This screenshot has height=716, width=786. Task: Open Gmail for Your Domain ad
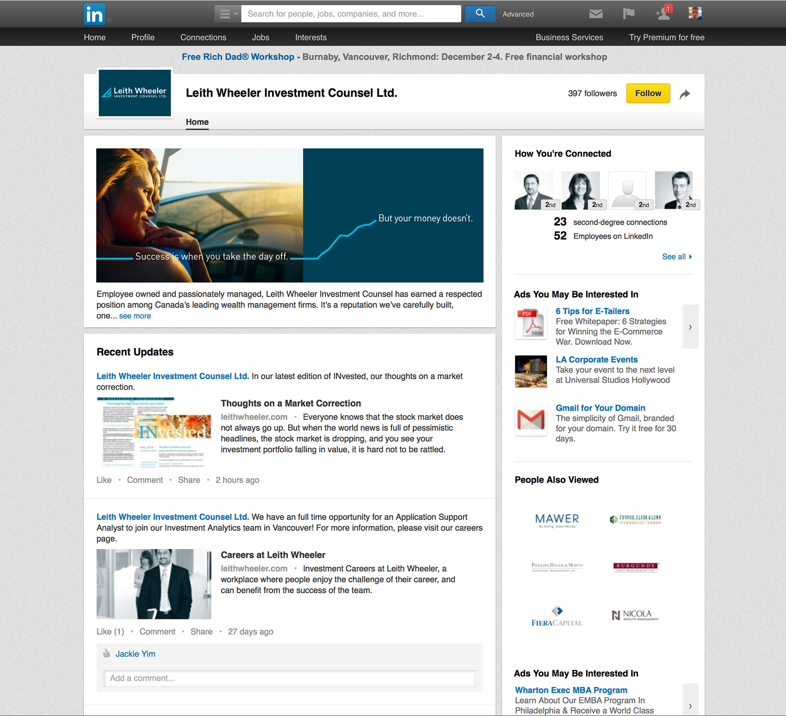(x=600, y=408)
